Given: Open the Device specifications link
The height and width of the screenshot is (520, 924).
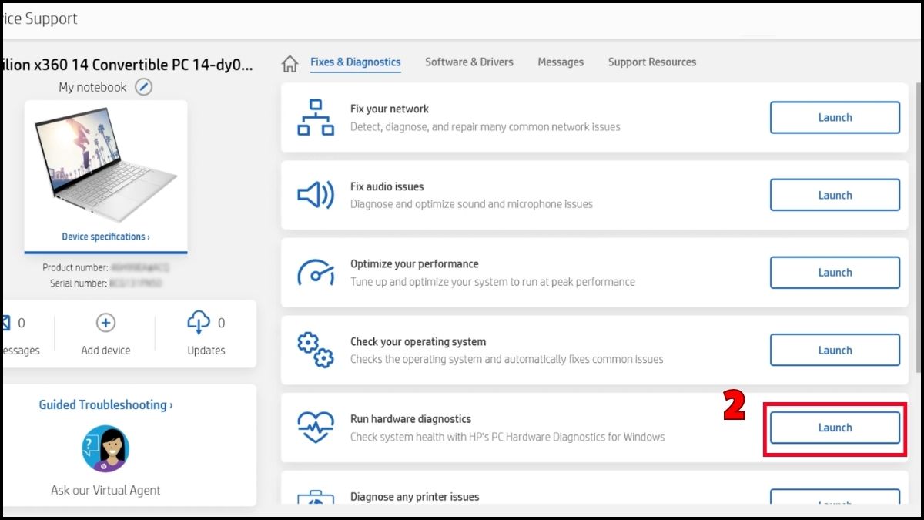Looking at the screenshot, I should (105, 237).
